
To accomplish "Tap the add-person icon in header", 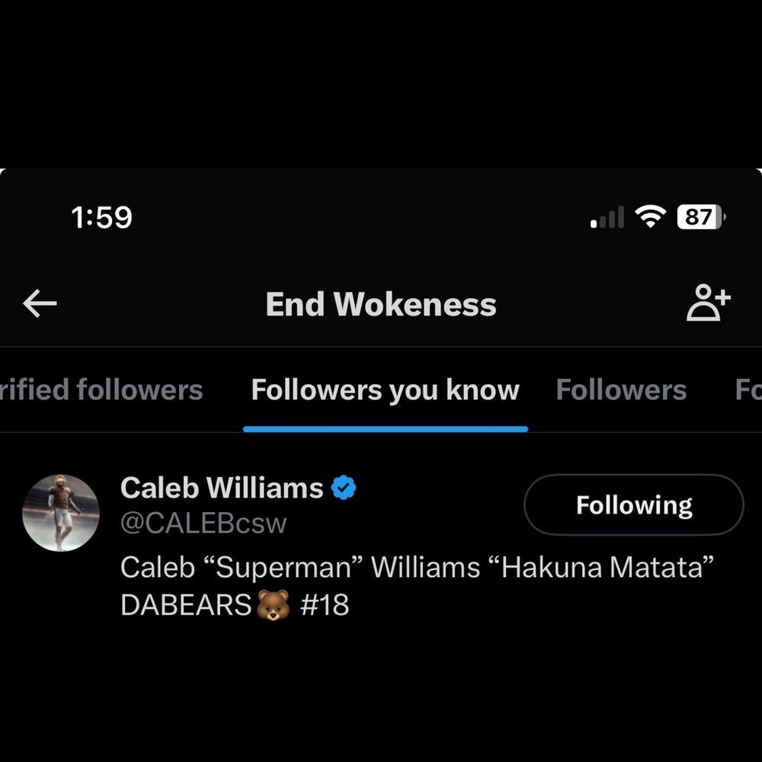I will click(708, 303).
